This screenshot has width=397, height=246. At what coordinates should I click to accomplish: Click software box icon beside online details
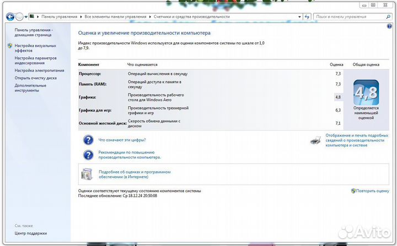[87, 174]
